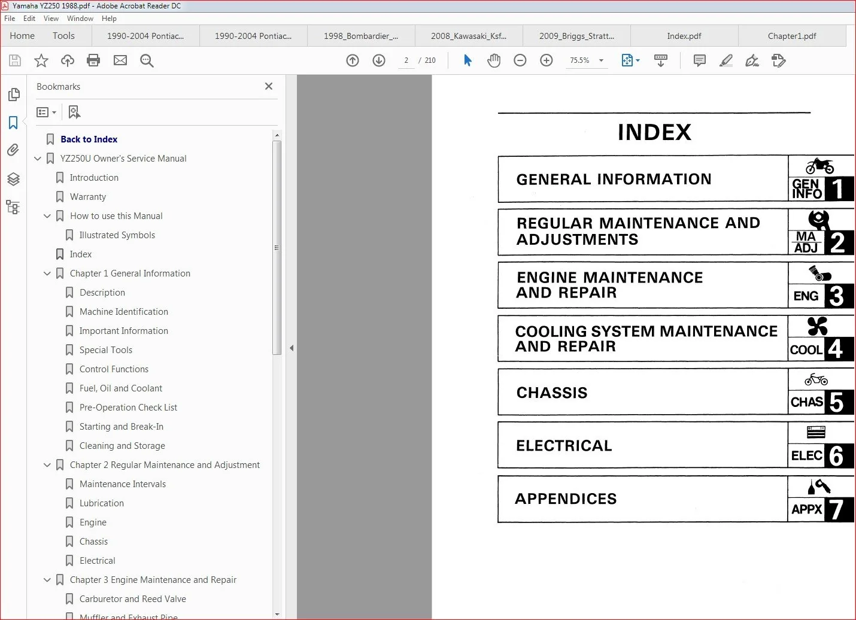Open the Introduction bookmark
The width and height of the screenshot is (856, 620).
[94, 178]
